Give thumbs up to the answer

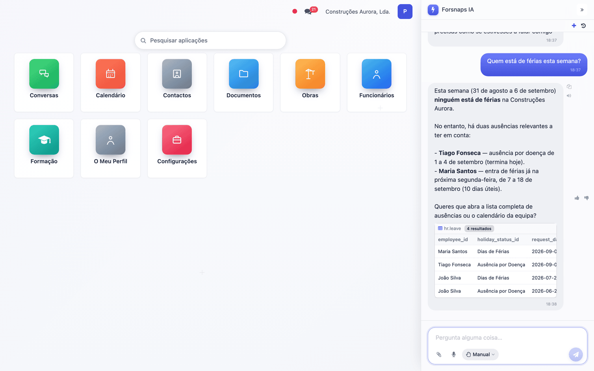click(x=577, y=198)
